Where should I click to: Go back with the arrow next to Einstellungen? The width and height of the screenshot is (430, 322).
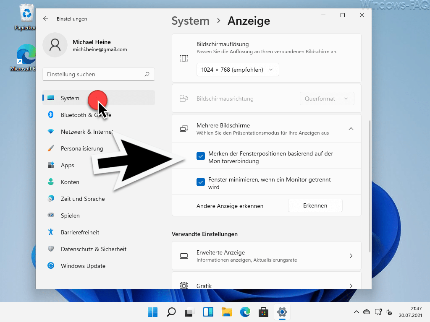click(x=45, y=18)
